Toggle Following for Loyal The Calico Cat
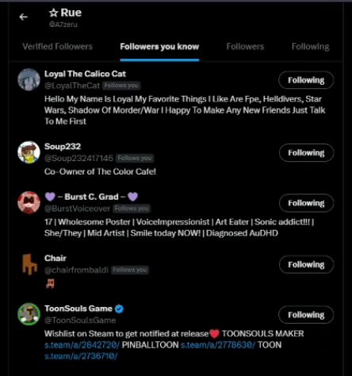 point(306,80)
